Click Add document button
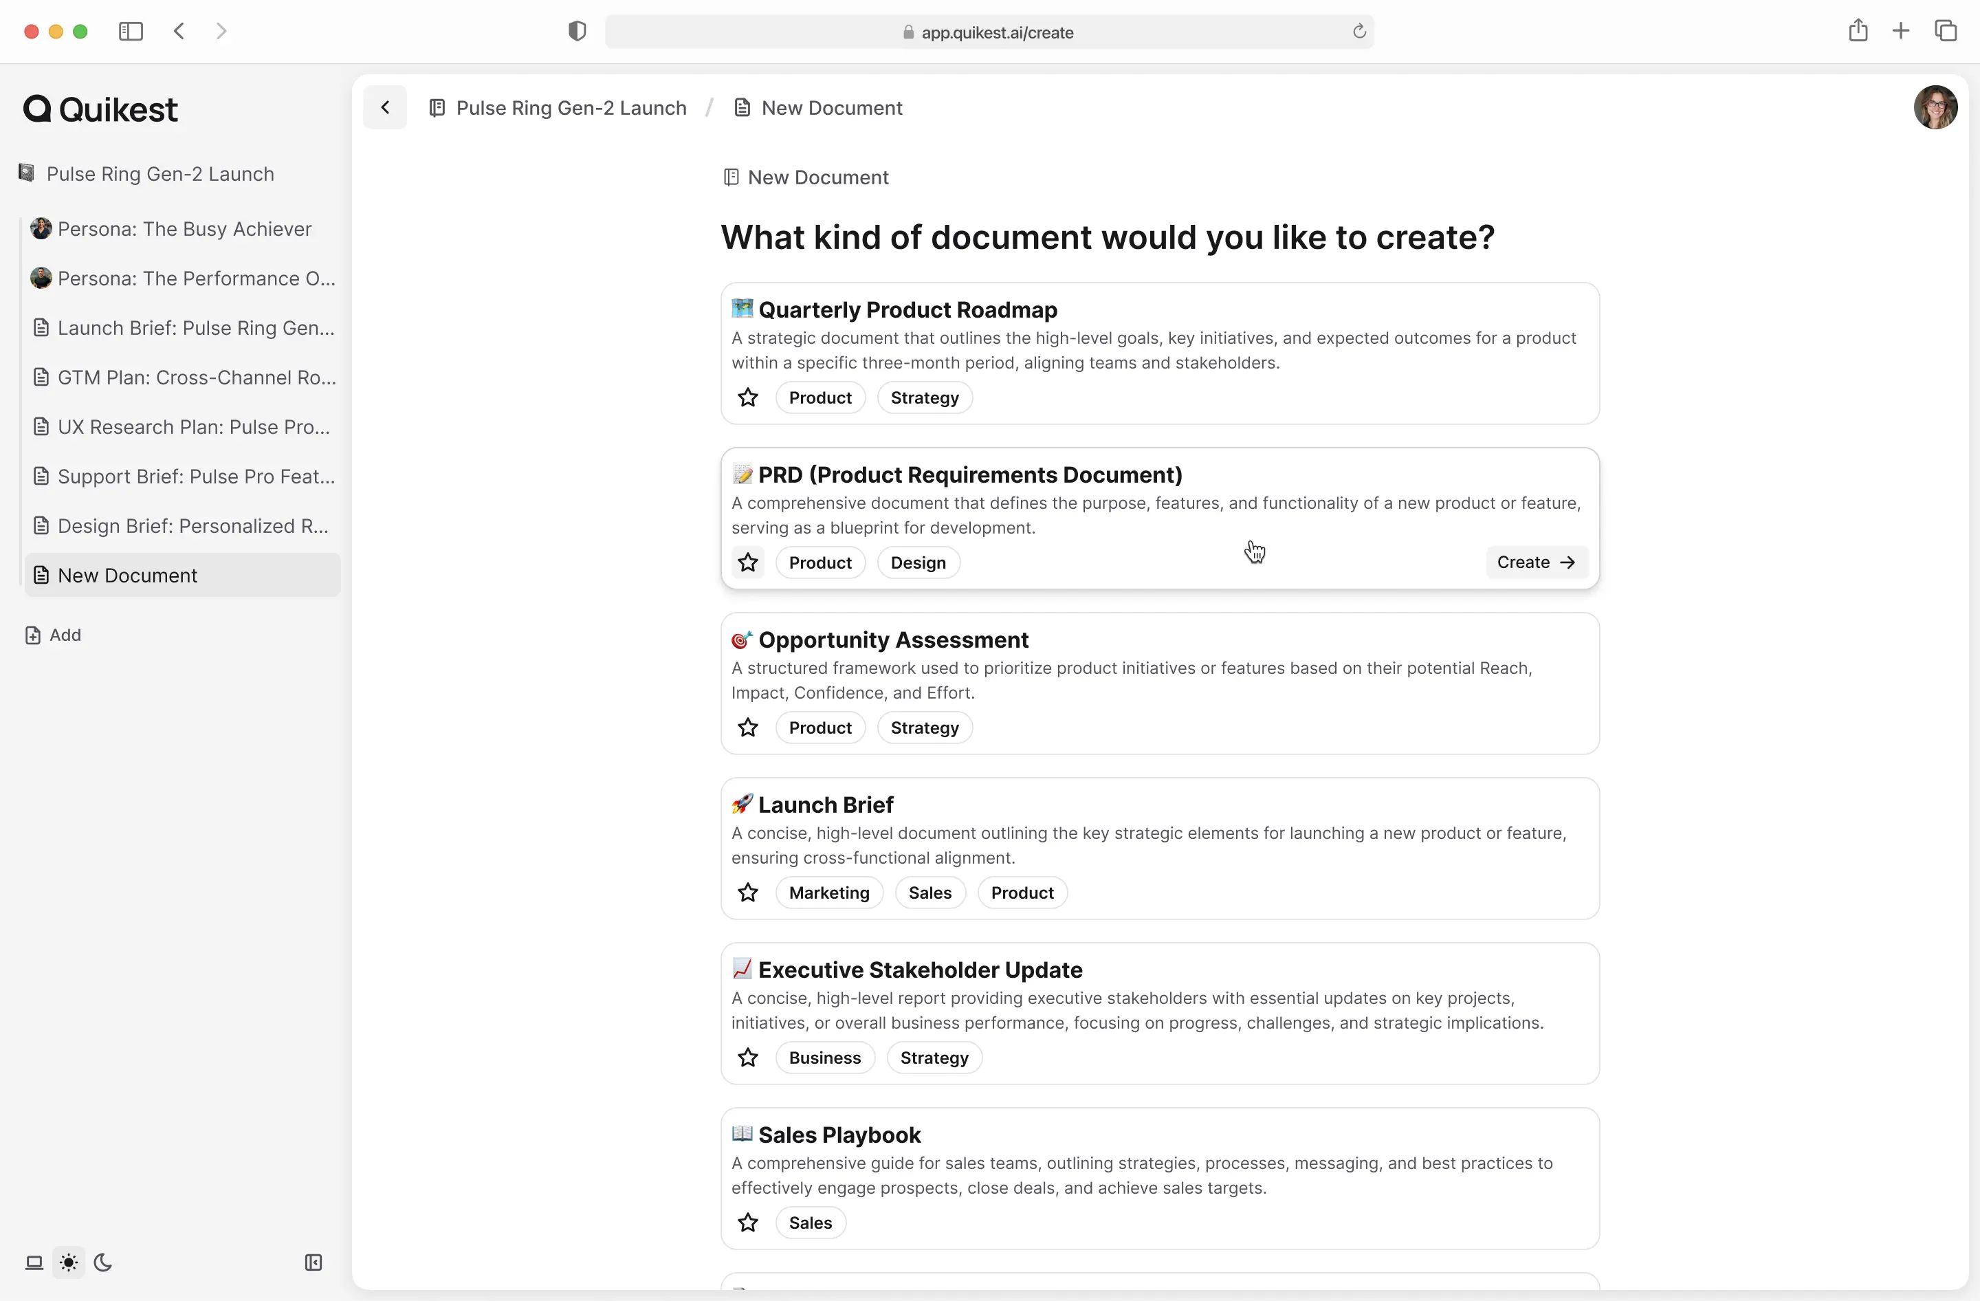The image size is (1980, 1301). click(x=53, y=635)
